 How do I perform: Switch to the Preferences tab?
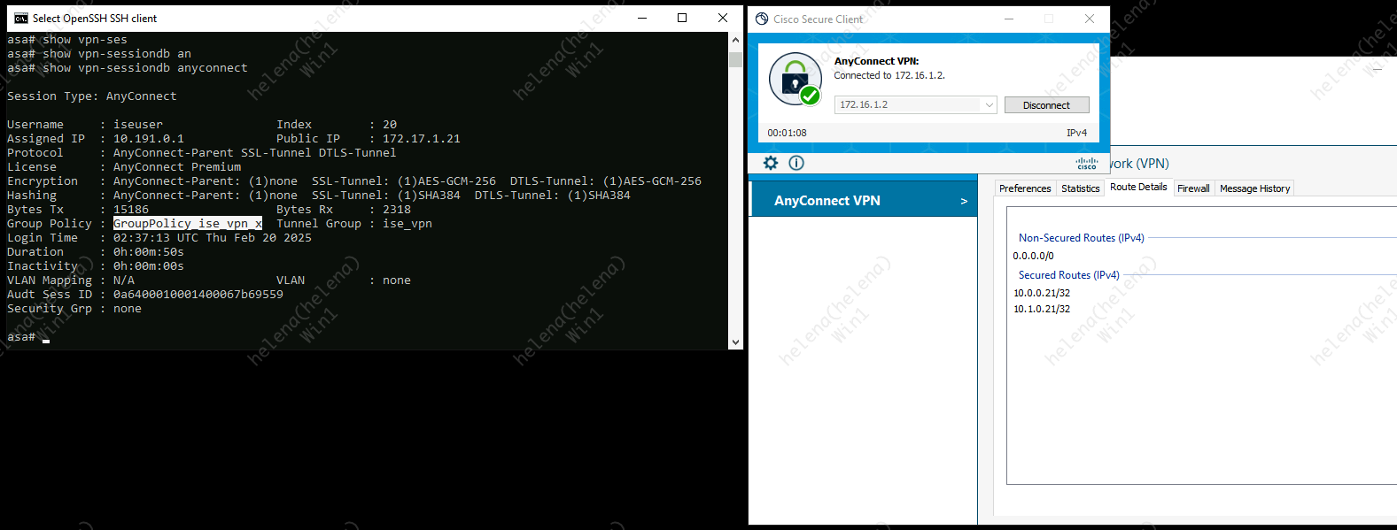point(1025,188)
